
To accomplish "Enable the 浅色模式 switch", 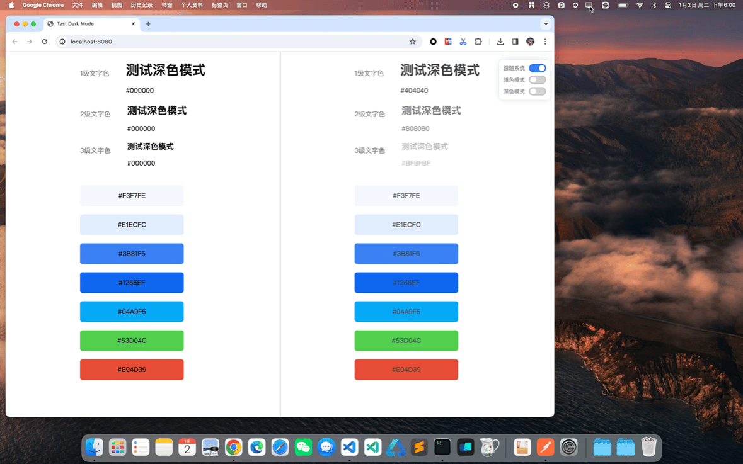I will click(x=538, y=80).
